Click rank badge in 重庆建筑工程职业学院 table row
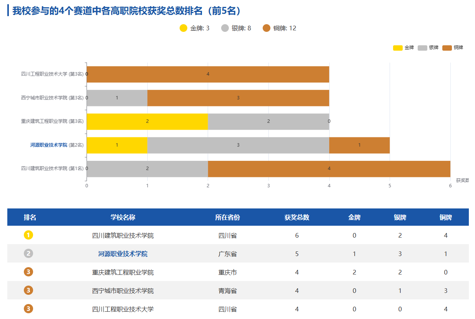475x319 pixels. 28,272
